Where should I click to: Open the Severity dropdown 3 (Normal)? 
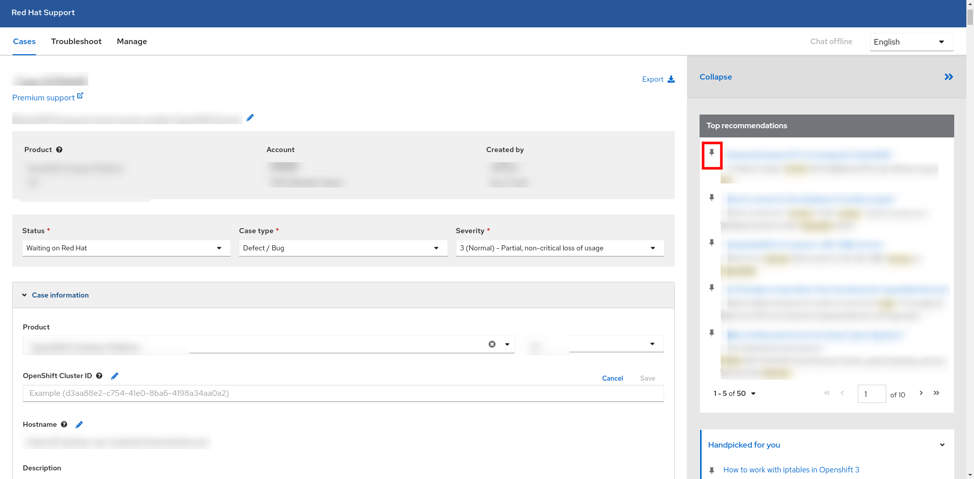tap(560, 248)
